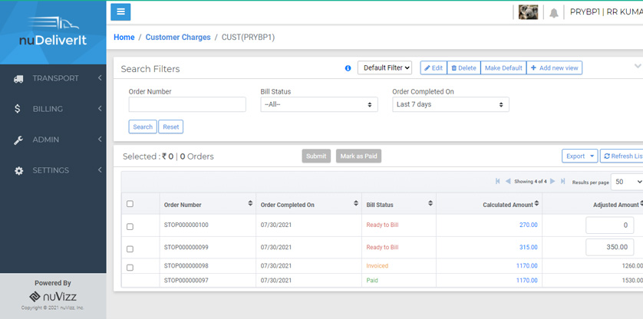
Task: Check the box for STOP000000099
Action: 130,249
